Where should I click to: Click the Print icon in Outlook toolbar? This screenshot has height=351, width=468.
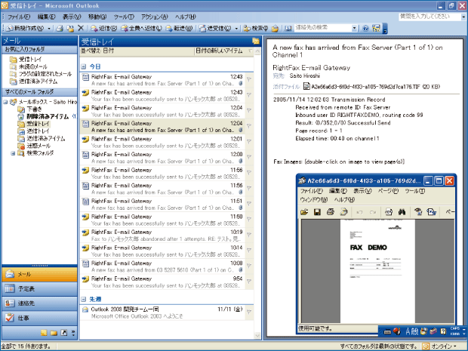pyautogui.click(x=60, y=29)
